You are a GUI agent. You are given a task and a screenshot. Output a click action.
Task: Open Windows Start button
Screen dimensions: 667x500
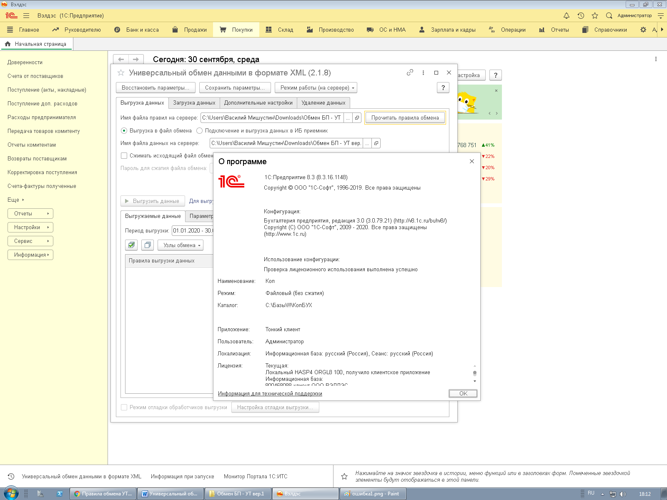tap(11, 494)
